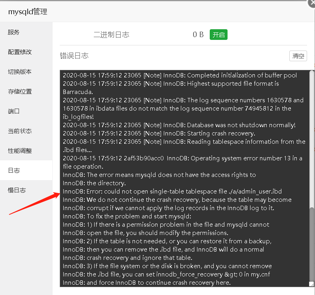Click the 0 B binary log size value
Screen dimensions: 315x295
[x=198, y=35]
